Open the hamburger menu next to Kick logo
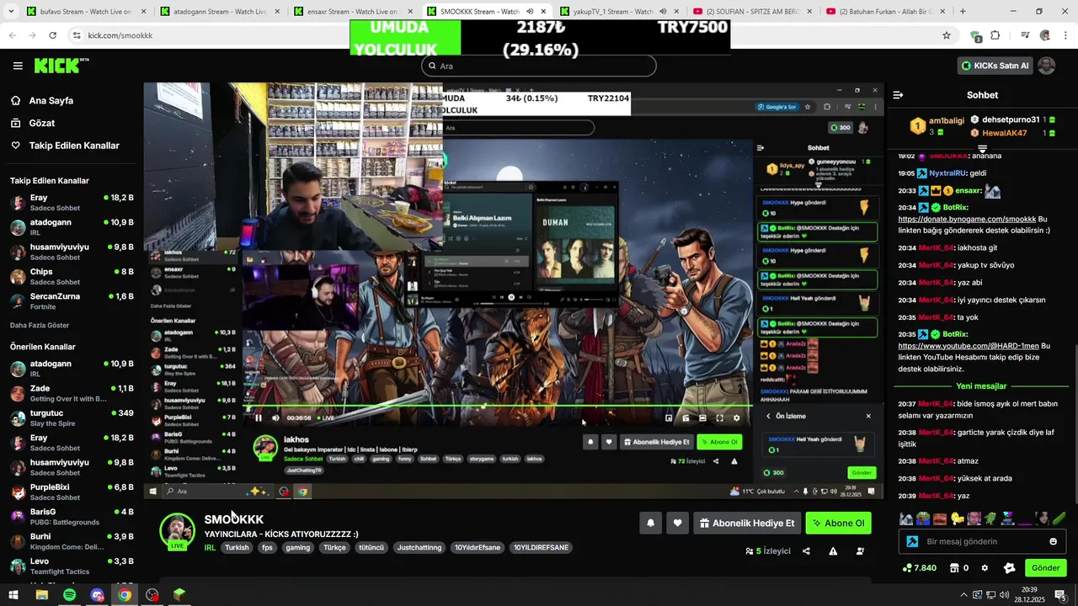This screenshot has height=606, width=1078. (18, 66)
